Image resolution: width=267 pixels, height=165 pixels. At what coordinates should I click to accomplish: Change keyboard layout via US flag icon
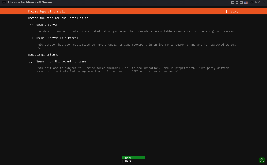point(246,2)
